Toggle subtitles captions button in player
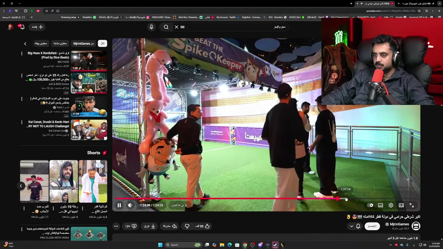The height and width of the screenshot is (249, 443). 380,205
